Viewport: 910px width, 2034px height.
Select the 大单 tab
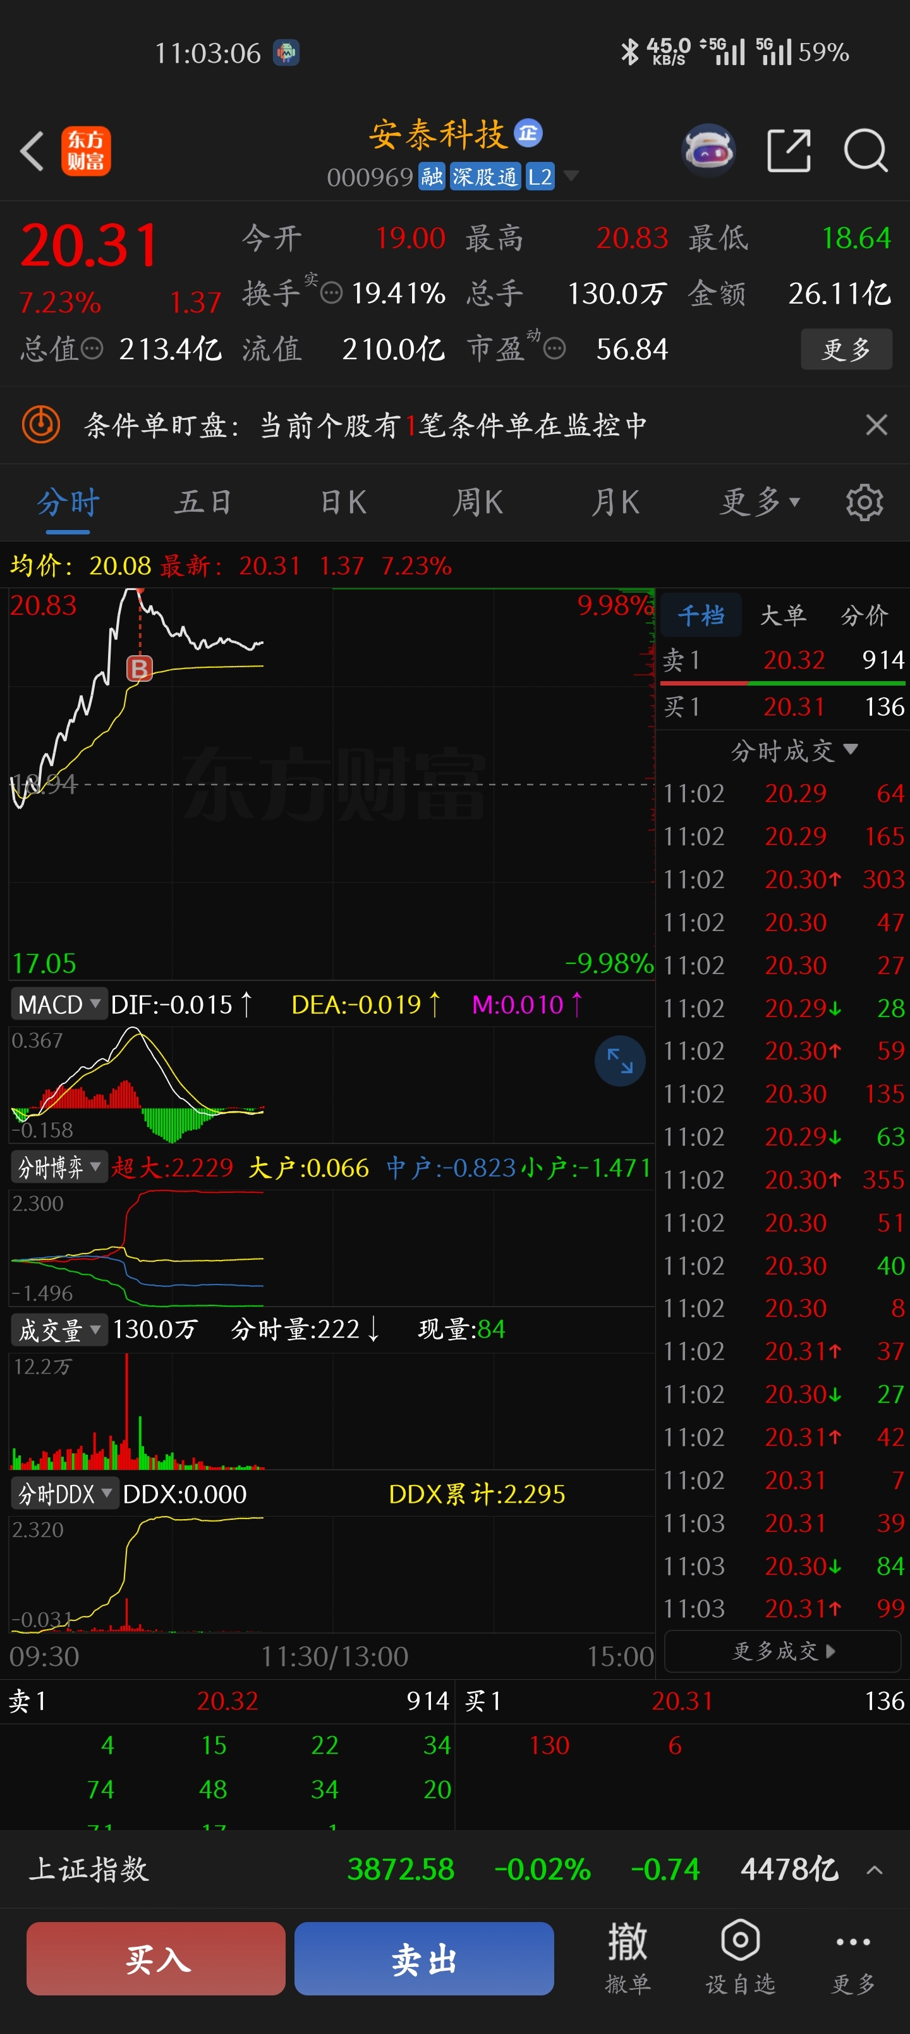[782, 615]
